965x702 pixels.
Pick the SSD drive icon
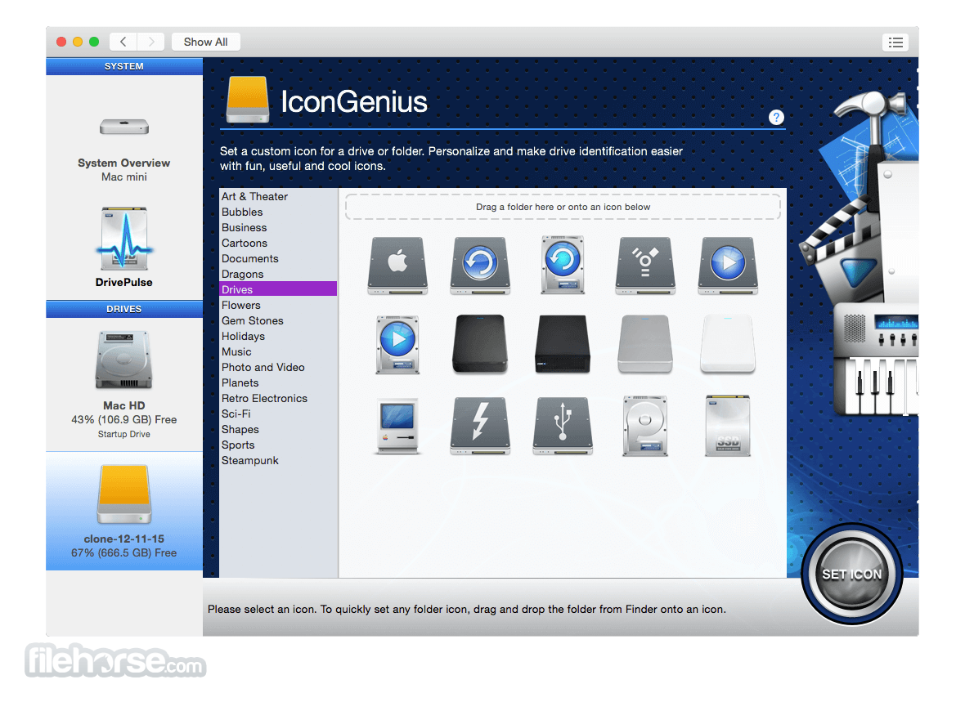[x=728, y=426]
